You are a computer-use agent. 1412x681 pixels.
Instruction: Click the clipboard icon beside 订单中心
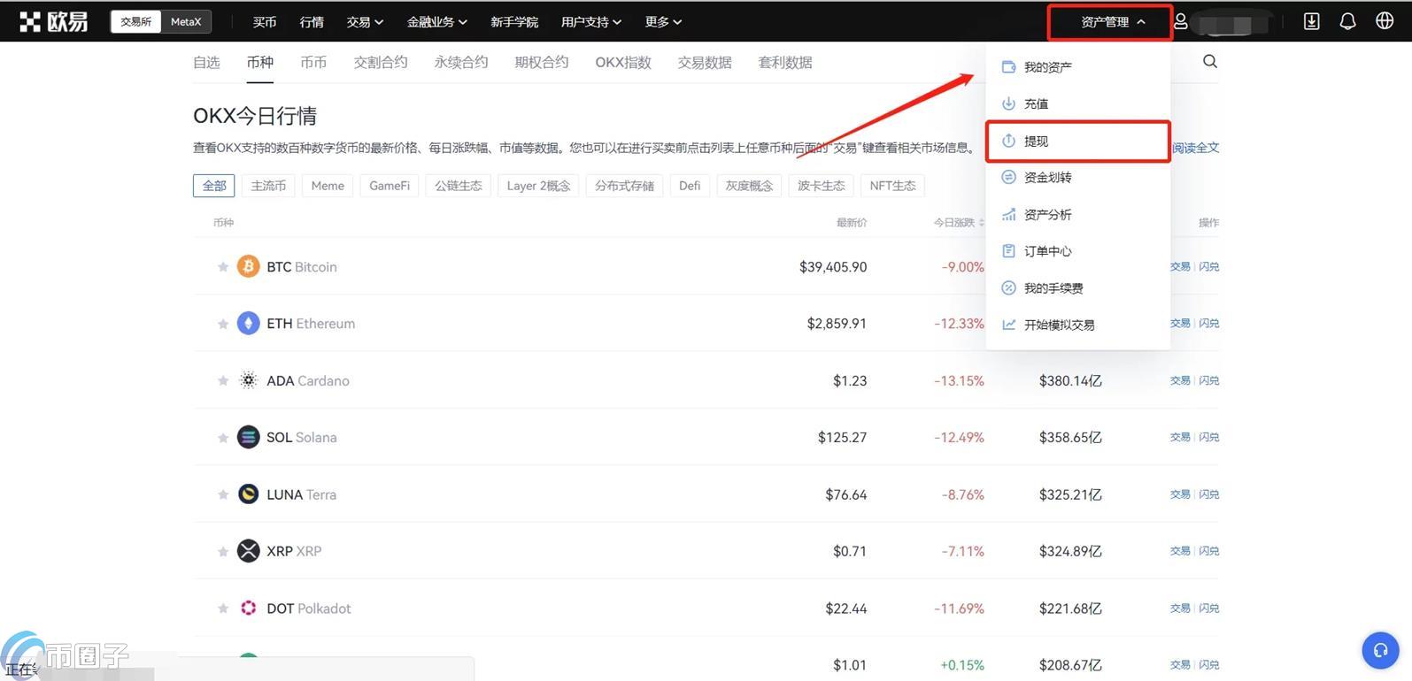coord(1008,251)
